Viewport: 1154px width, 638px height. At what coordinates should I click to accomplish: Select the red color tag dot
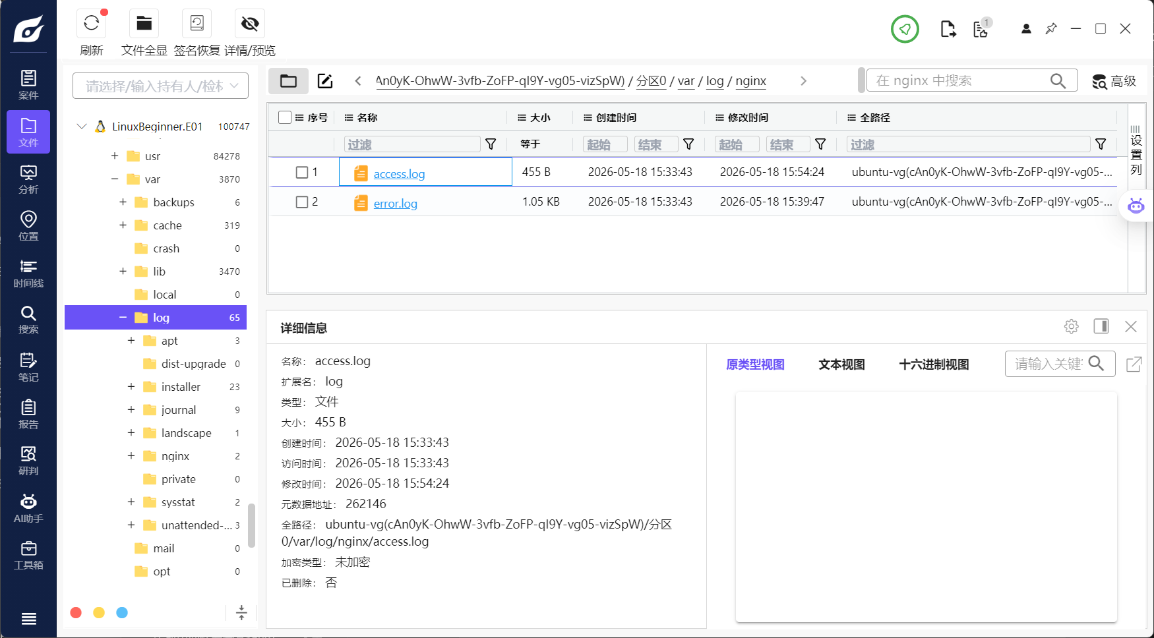[x=76, y=612]
